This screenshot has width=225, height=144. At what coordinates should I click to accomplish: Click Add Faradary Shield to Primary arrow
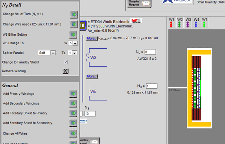(x=73, y=113)
